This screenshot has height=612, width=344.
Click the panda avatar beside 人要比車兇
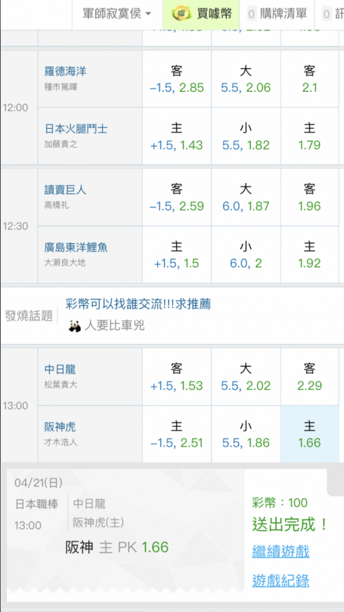(75, 326)
